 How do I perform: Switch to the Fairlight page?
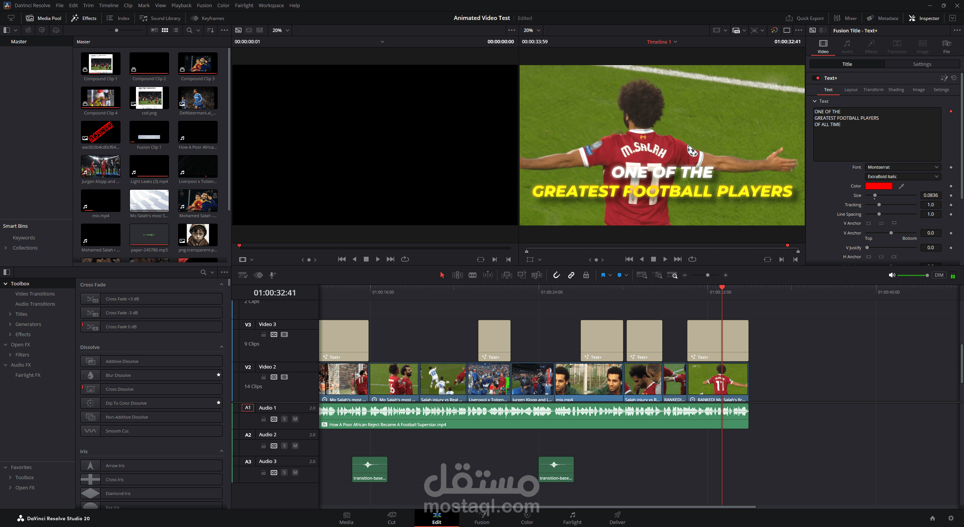[x=572, y=518]
